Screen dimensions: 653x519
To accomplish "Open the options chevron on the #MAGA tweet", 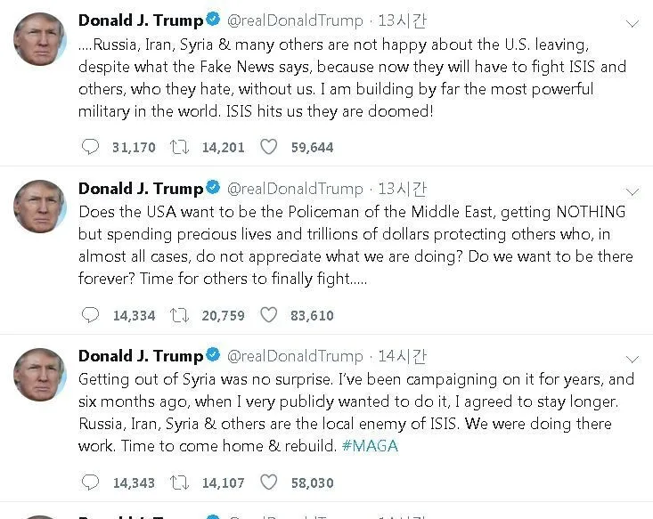I will point(633,359).
